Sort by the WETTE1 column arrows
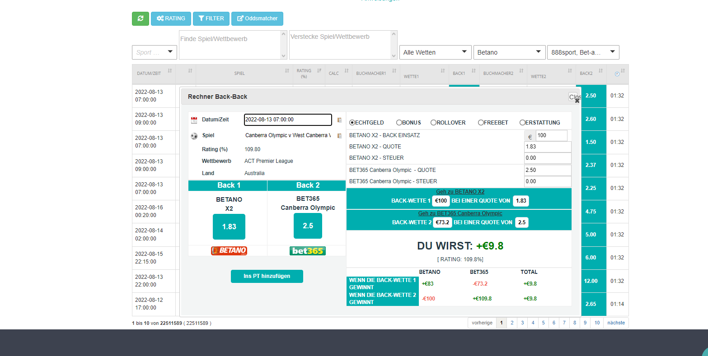The width and height of the screenshot is (708, 356). (443, 71)
